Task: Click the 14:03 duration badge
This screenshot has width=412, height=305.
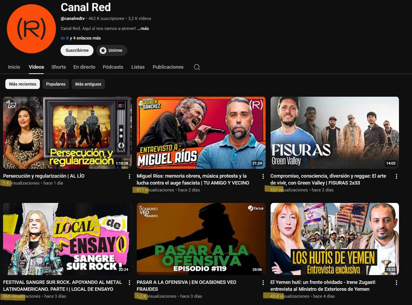Action: [x=391, y=163]
